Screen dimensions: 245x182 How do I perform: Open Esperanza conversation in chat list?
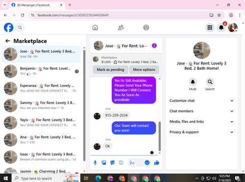point(41,88)
